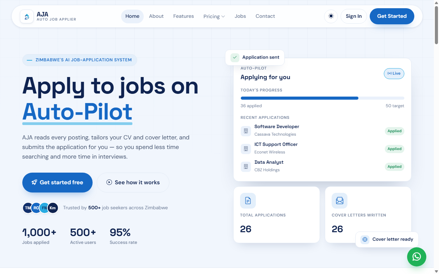Click the Data Analyst job title

tap(269, 162)
